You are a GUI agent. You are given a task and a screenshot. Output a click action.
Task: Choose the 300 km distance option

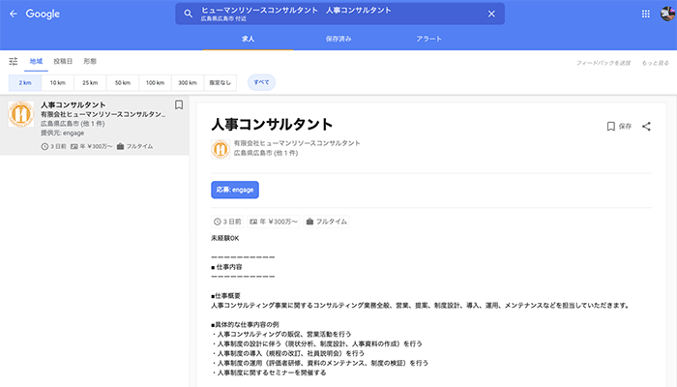(x=188, y=82)
